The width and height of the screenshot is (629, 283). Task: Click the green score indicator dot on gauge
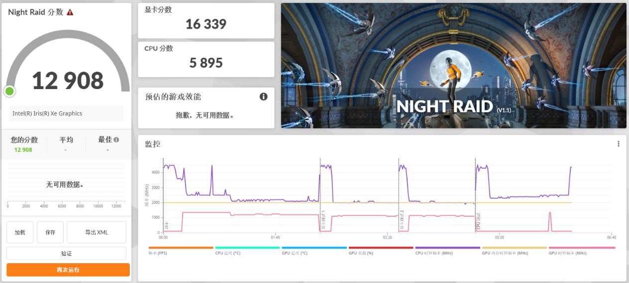(9, 91)
